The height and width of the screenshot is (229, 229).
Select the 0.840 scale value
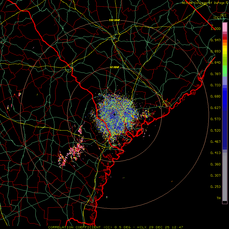216,63
